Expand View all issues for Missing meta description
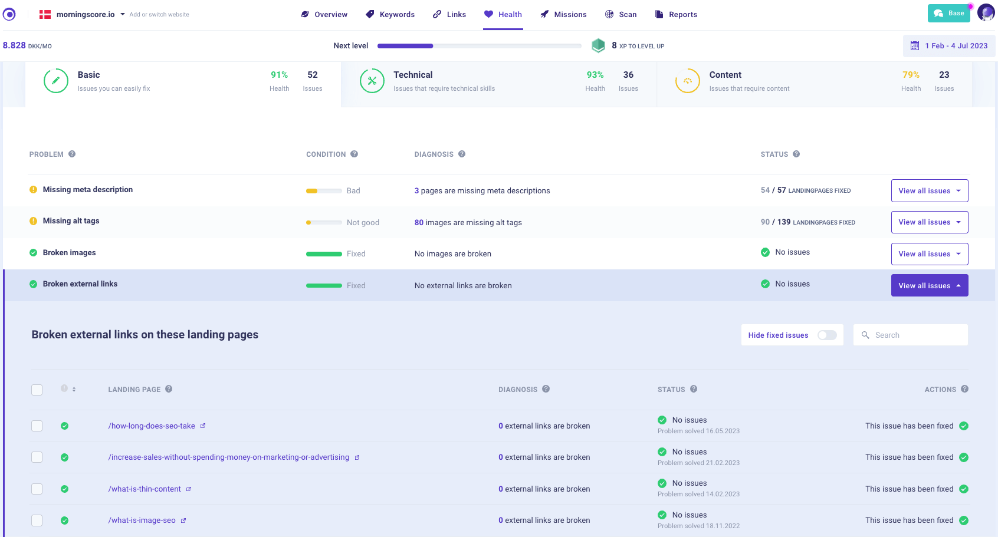 tap(929, 191)
